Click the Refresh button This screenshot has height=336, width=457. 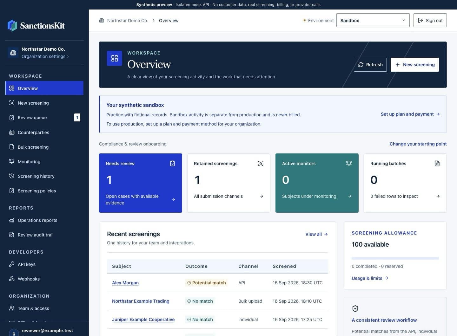pos(370,65)
